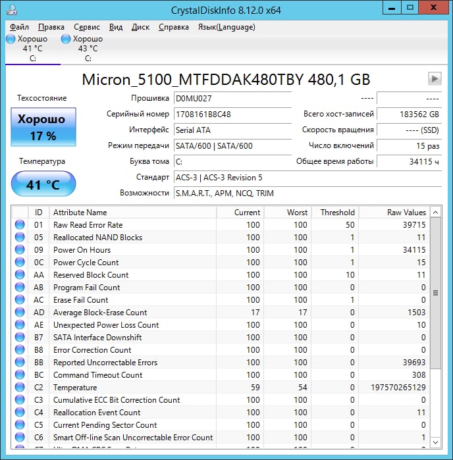Image resolution: width=453 pixels, height=460 pixels.
Task: Click the serial number field 1708161B8C48
Action: (x=233, y=114)
